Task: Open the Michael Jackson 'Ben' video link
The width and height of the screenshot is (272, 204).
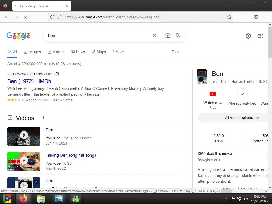Action: [x=49, y=180]
